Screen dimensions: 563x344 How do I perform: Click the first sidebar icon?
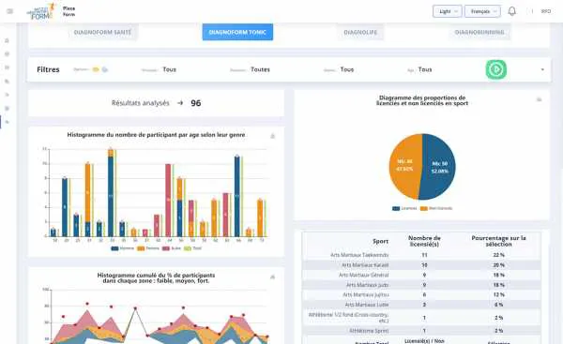pos(7,40)
